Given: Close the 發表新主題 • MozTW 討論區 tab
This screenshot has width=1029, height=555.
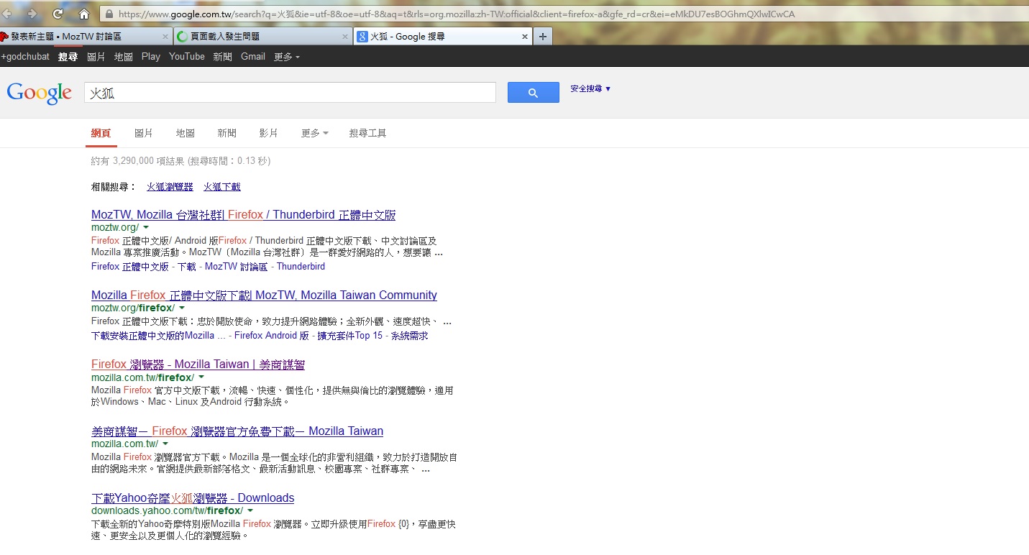Looking at the screenshot, I should (x=165, y=36).
